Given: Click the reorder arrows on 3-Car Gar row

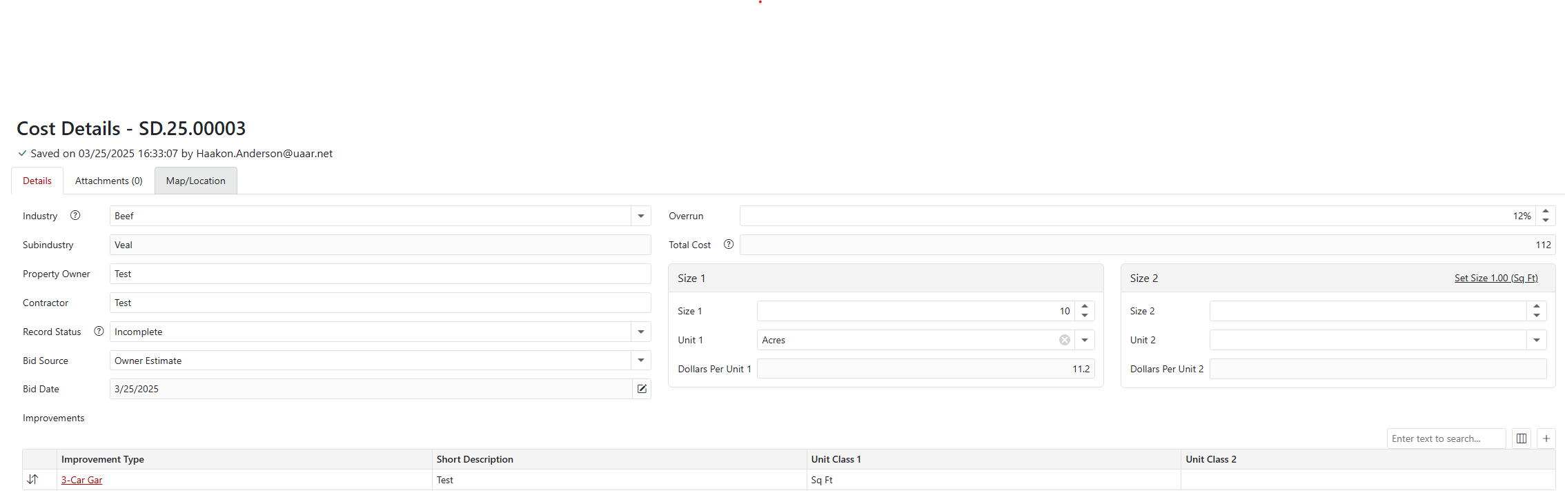Looking at the screenshot, I should tap(32, 479).
